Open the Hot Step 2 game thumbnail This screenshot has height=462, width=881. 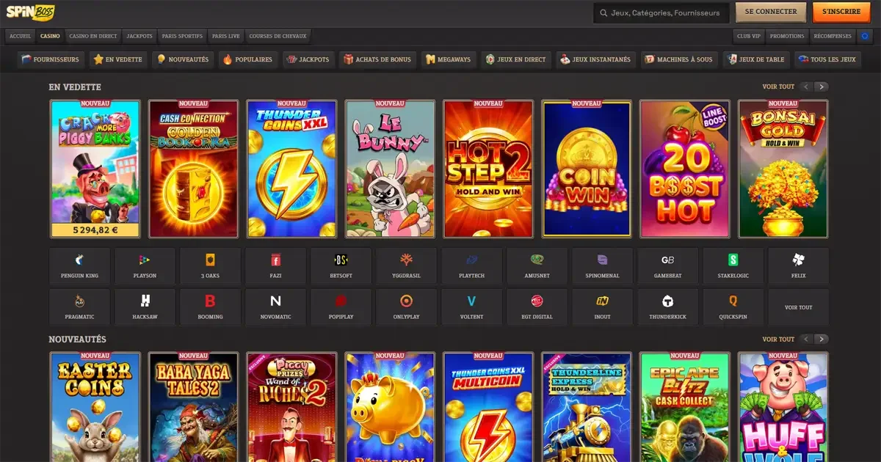488,169
